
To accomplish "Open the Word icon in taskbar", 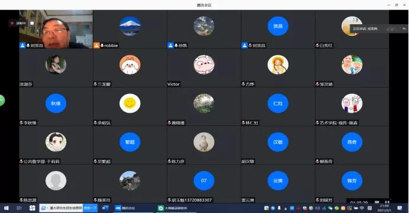I will tap(105, 208).
